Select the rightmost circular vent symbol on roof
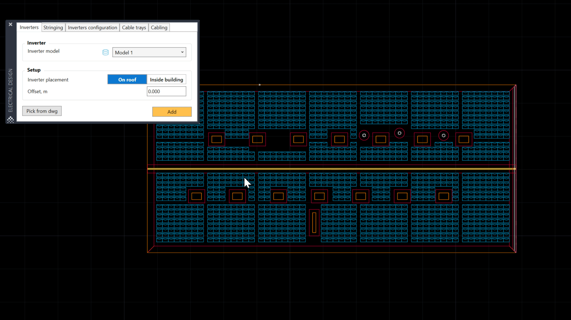571x320 pixels. (x=443, y=135)
